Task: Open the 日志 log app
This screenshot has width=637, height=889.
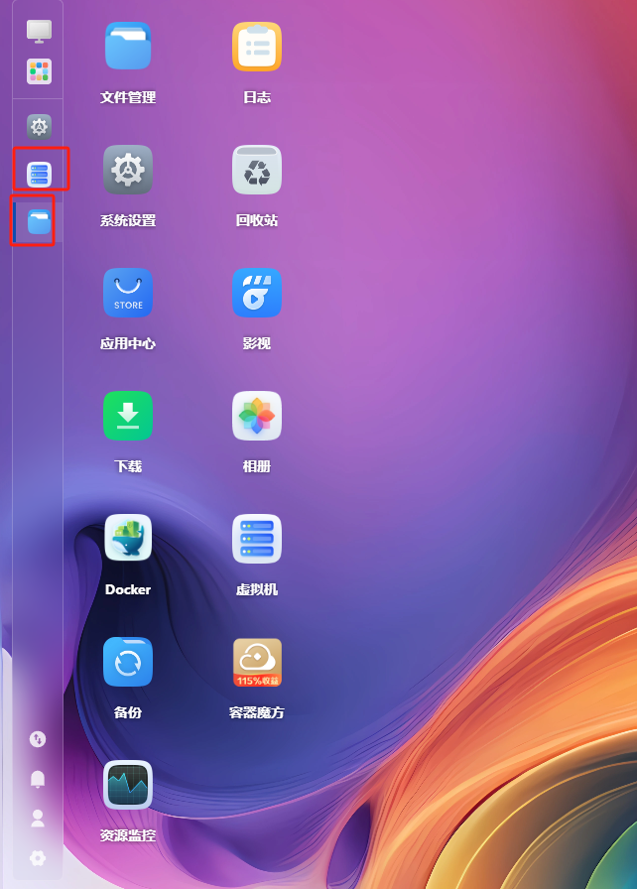Action: click(257, 47)
